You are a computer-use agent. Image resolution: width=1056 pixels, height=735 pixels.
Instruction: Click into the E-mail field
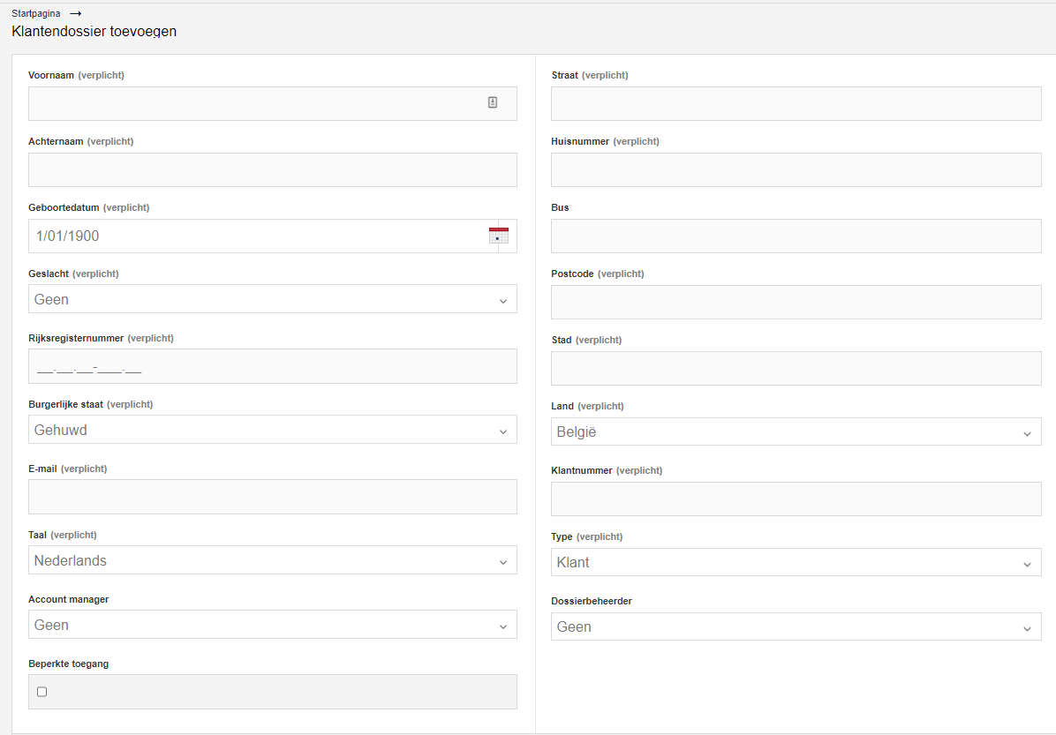point(272,497)
